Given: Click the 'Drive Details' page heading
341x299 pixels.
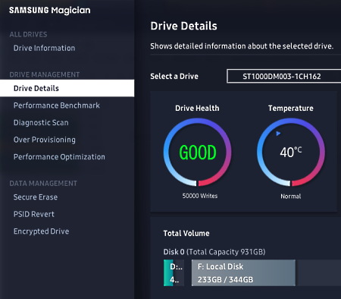Looking at the screenshot, I should pyautogui.click(x=183, y=26).
